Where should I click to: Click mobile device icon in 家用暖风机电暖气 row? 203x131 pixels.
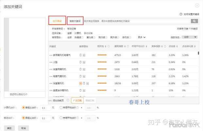tap(81, 55)
